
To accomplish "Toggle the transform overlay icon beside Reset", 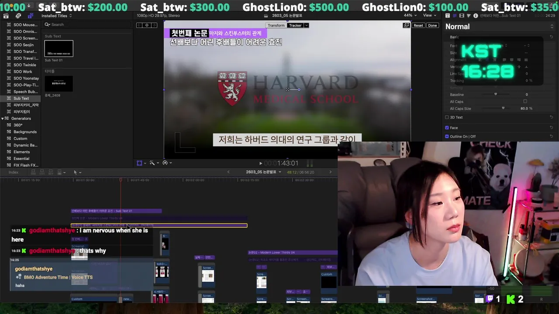I will 406,25.
